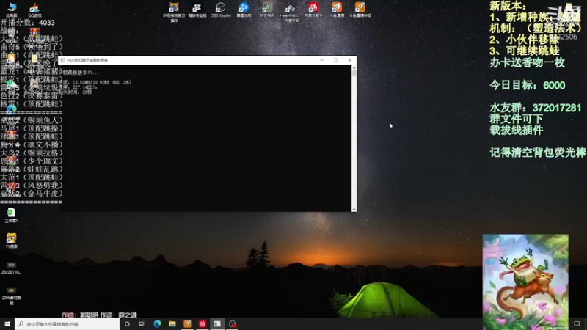Maximize the HDT updater console window
Screen dimensions: 587x330
(x=335, y=60)
